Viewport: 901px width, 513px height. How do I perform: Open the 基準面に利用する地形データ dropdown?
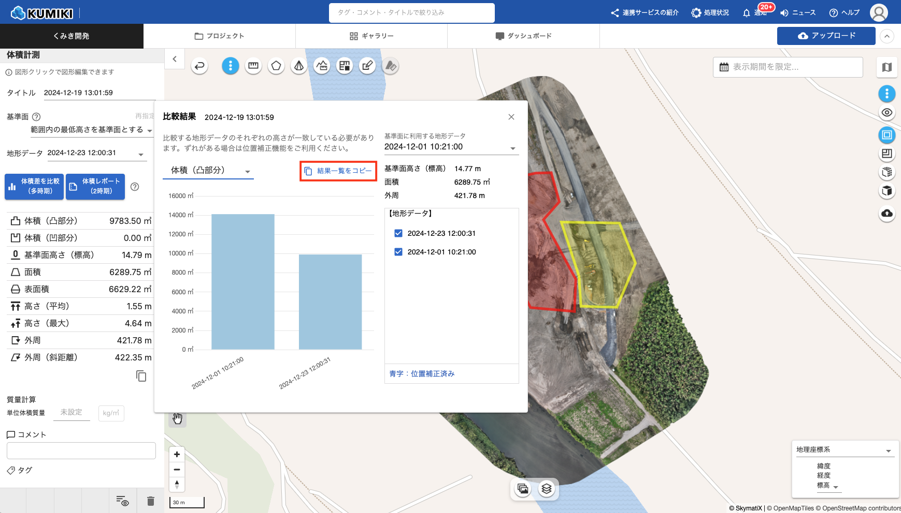pos(451,147)
